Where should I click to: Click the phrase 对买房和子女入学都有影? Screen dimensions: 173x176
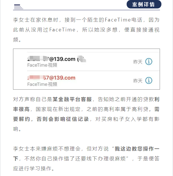[128, 119]
